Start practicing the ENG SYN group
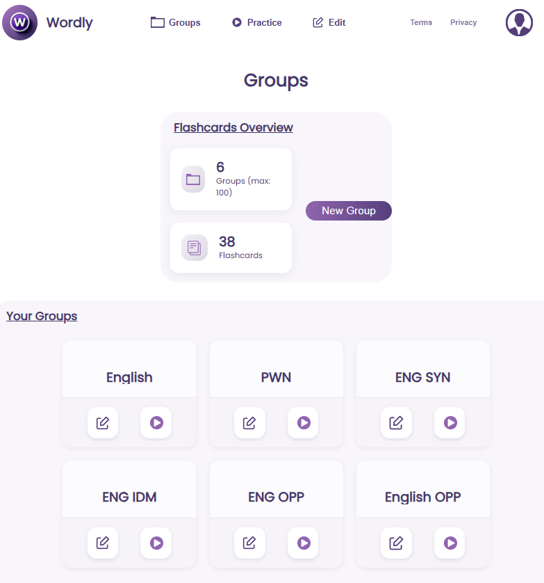Screen dimensions: 544x583 click(449, 422)
